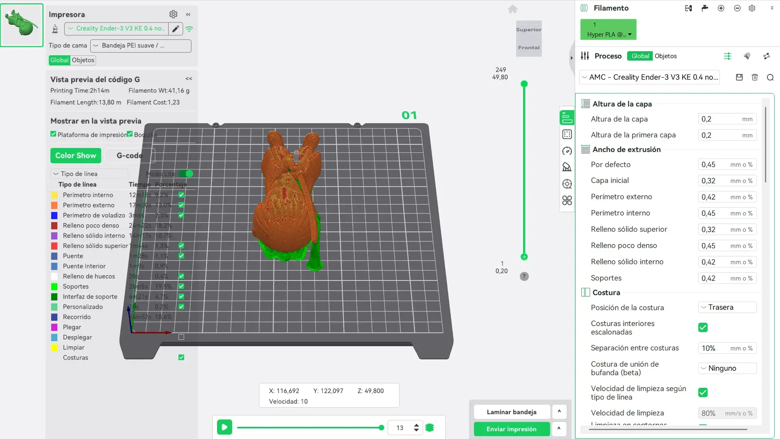Click Enviar impresión button
Screen dimensions: 780x439
511,429
